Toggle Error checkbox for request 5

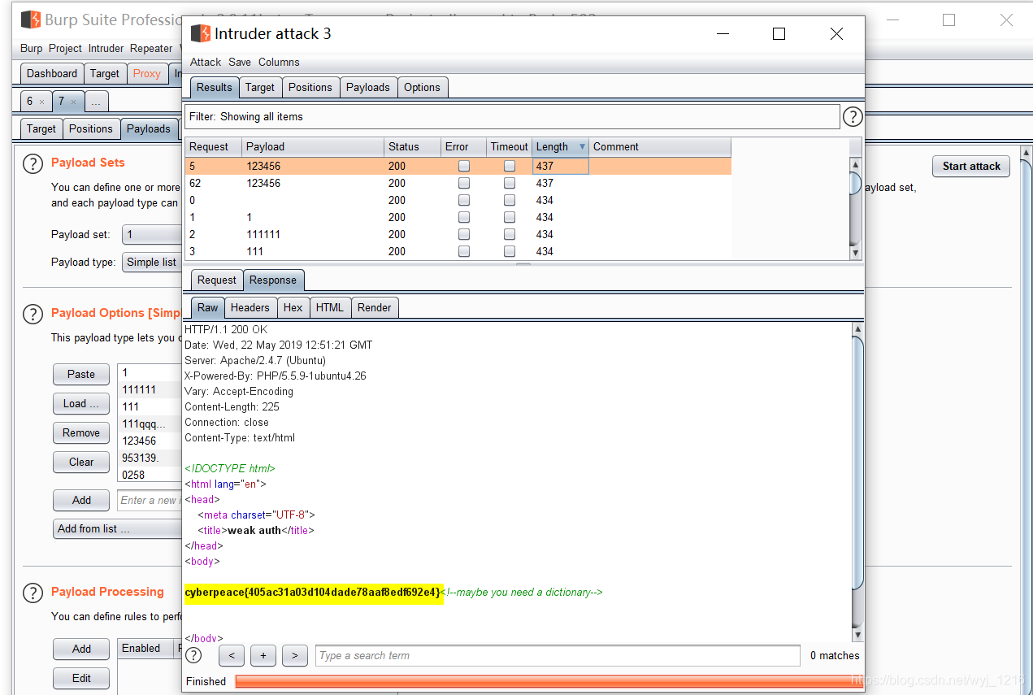(464, 166)
